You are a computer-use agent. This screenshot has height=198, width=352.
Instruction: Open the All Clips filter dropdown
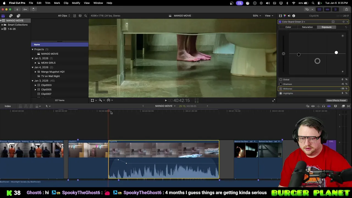(x=64, y=16)
